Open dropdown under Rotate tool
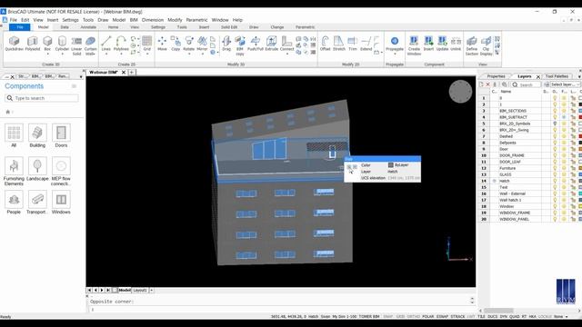Image resolution: width=582 pixels, height=327 pixels. tap(188, 54)
